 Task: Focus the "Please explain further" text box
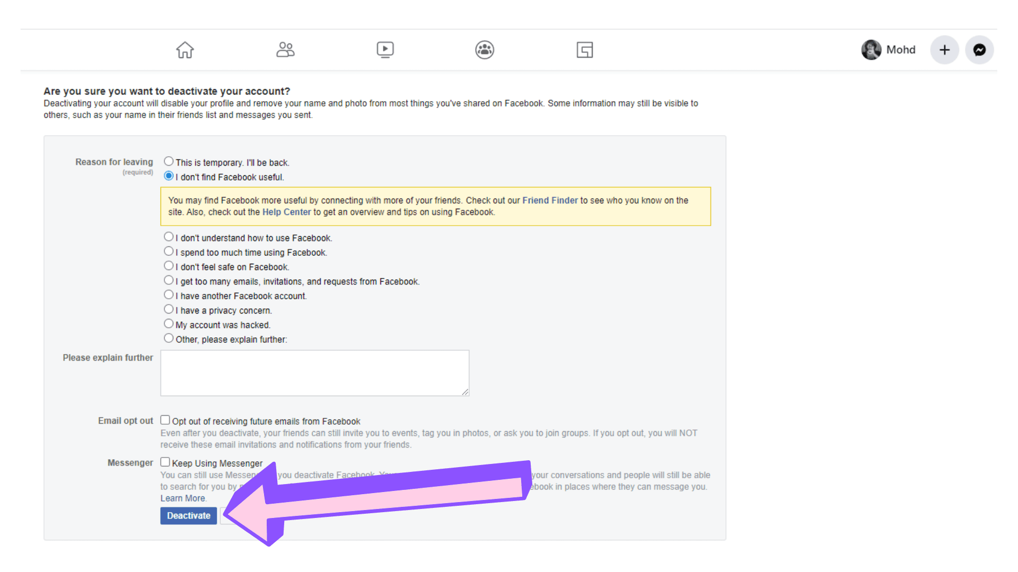[x=315, y=373]
